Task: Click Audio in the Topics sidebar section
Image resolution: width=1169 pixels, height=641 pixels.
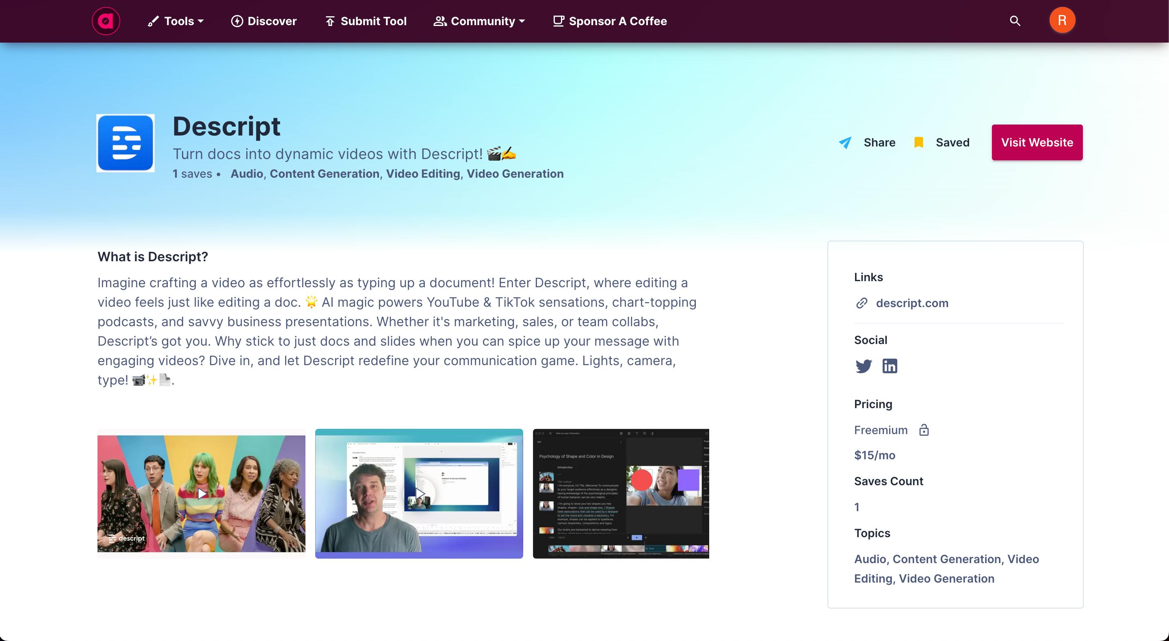Action: tap(870, 559)
